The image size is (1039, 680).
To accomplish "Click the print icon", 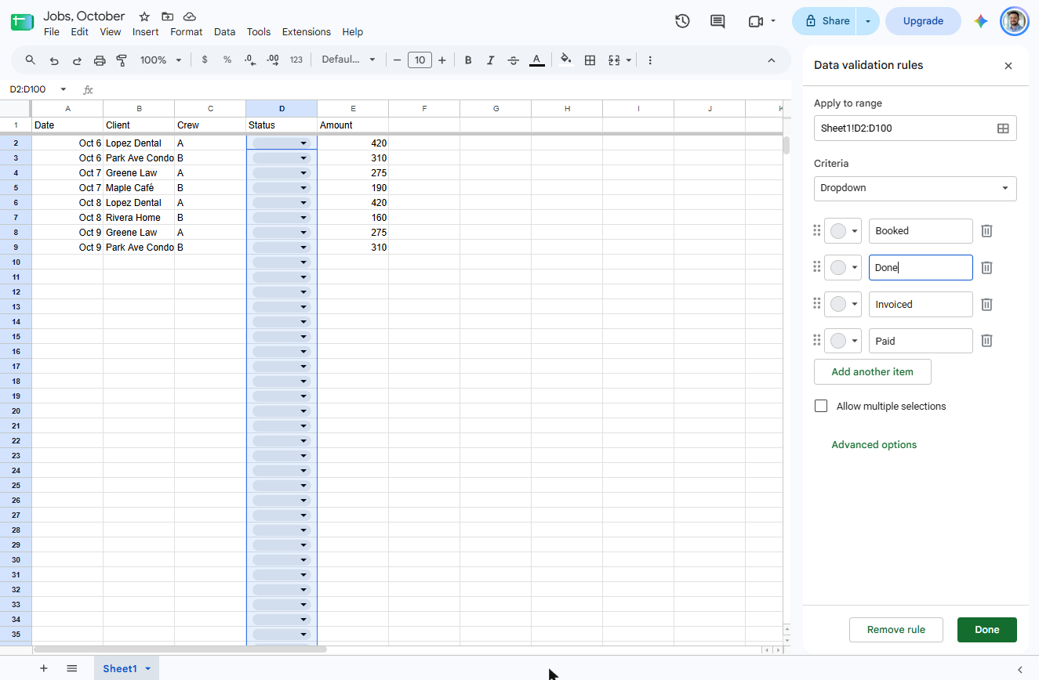I will (x=100, y=60).
